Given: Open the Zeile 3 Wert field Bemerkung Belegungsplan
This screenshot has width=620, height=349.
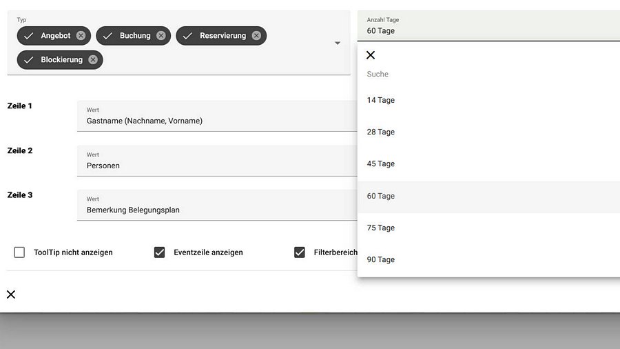Looking at the screenshot, I should point(217,205).
